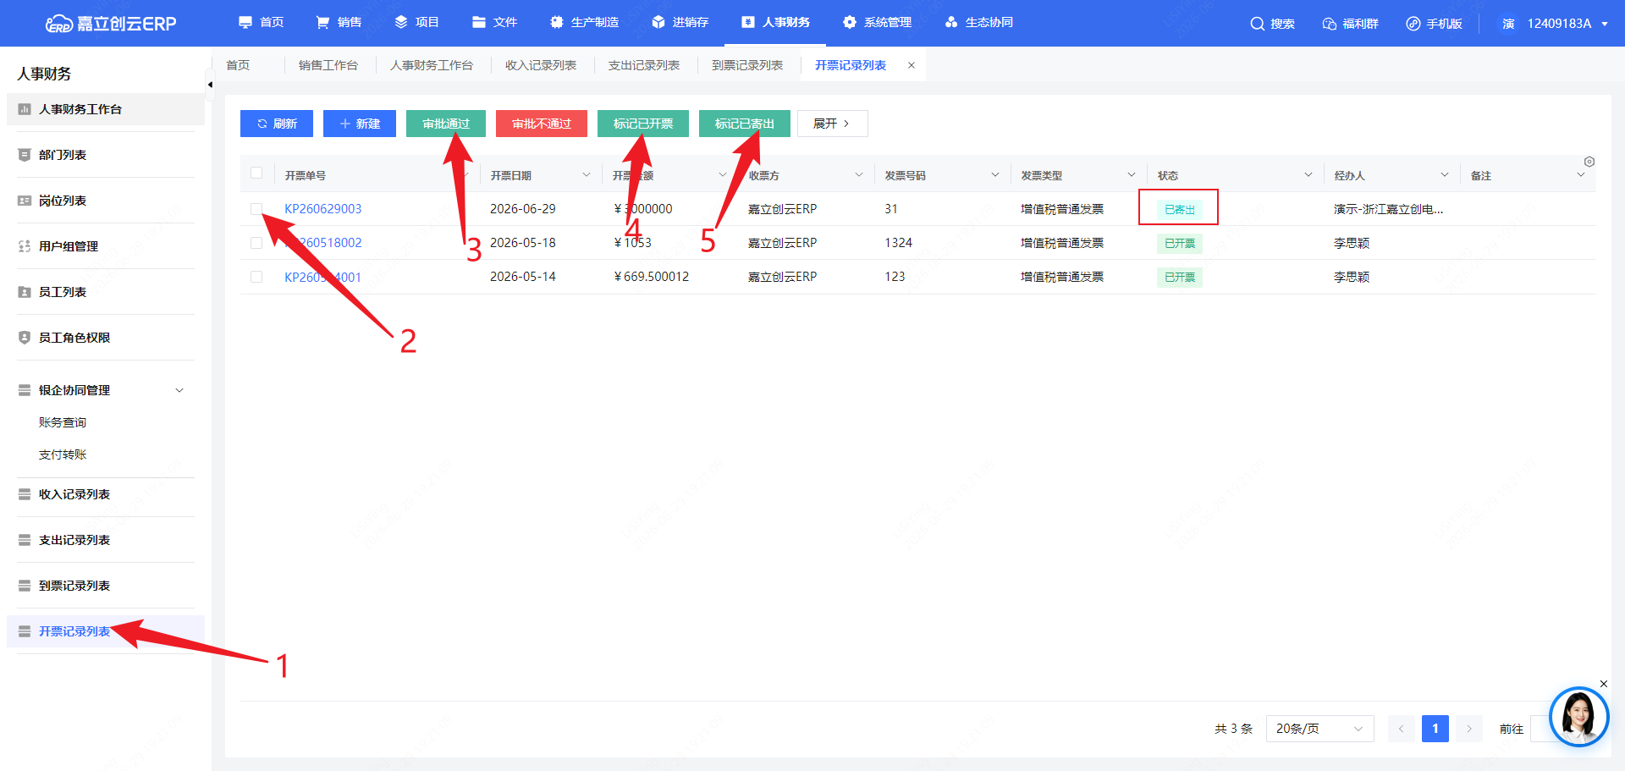Open the 首页 top menu
The width and height of the screenshot is (1625, 771).
(262, 23)
